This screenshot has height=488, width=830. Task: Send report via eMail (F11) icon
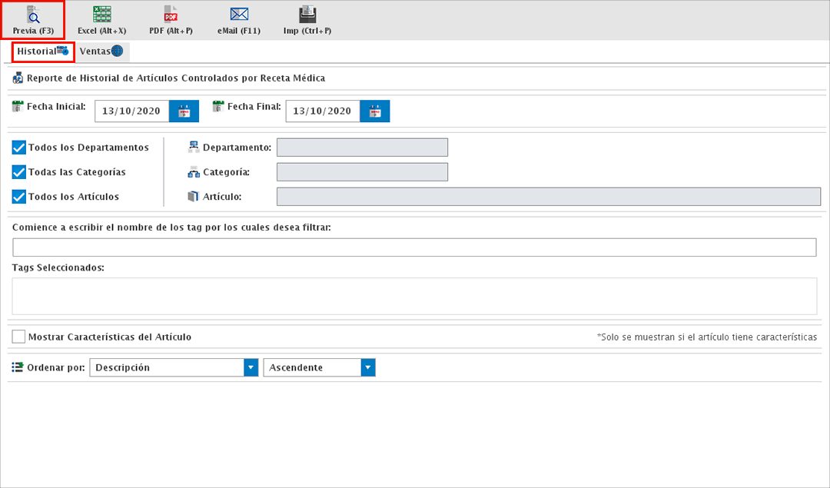pos(239,15)
